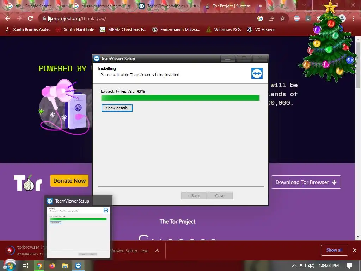Screen dimensions: 361x271
Task: Click the Download Tor Browser button
Action: [306, 182]
